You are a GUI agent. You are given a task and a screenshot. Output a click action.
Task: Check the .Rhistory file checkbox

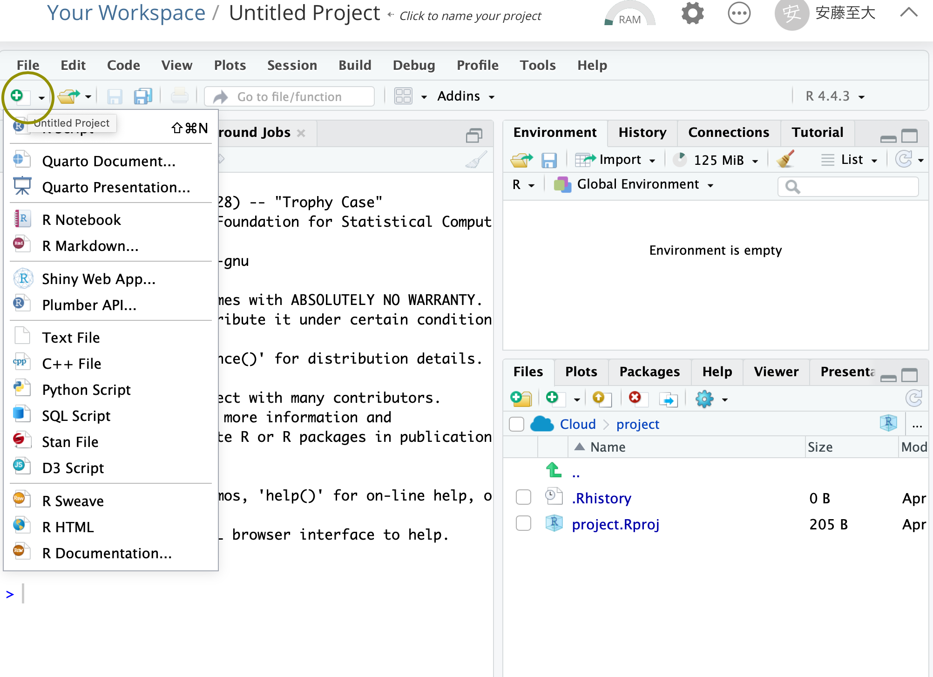click(523, 497)
